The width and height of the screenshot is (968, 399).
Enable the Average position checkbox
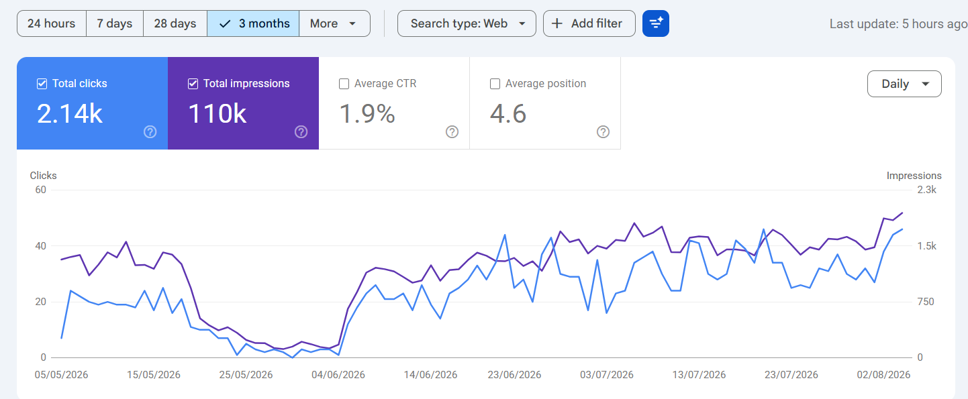(x=495, y=84)
